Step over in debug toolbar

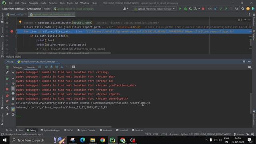[46, 67]
